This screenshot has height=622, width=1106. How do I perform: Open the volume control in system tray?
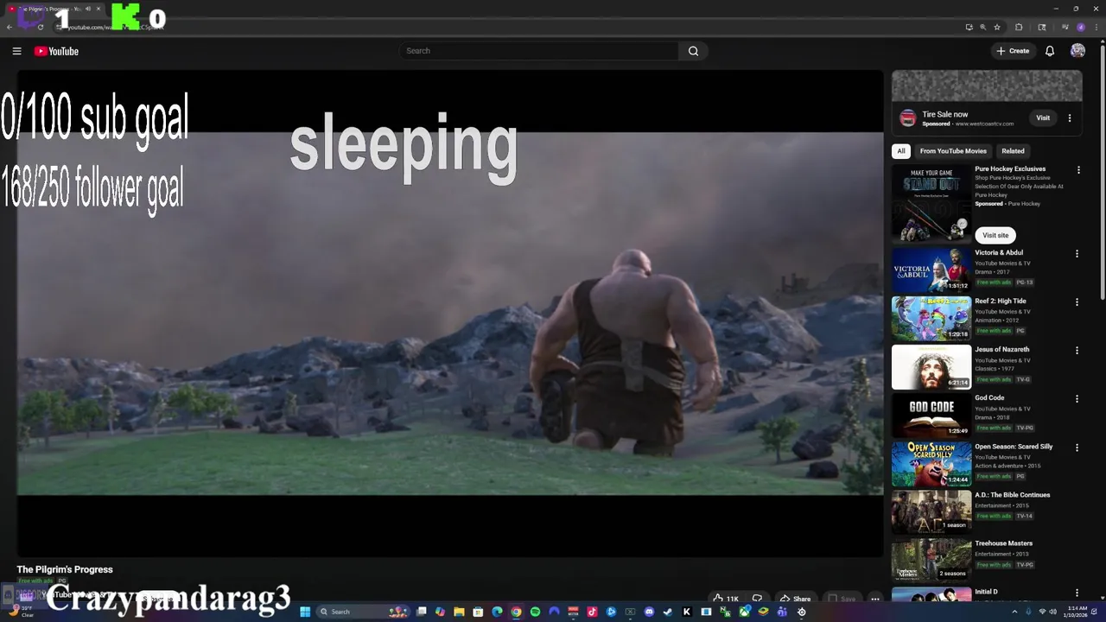(1051, 612)
